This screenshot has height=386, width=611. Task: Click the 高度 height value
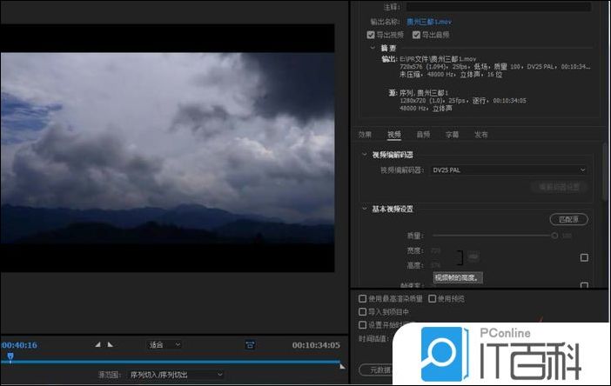(x=436, y=265)
